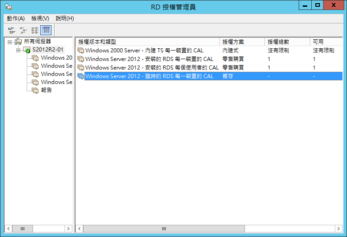Click the icon of the Windows 2000 Server row

[80, 51]
